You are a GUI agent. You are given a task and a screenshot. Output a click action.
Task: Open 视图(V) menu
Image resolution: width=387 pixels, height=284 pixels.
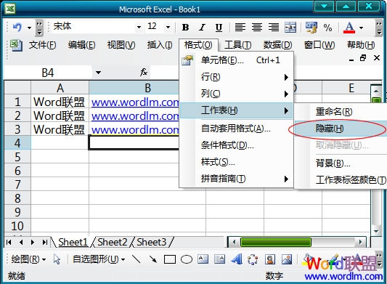pyautogui.click(x=121, y=45)
